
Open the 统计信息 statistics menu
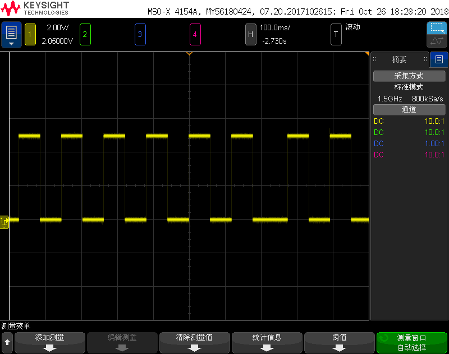pyautogui.click(x=267, y=343)
